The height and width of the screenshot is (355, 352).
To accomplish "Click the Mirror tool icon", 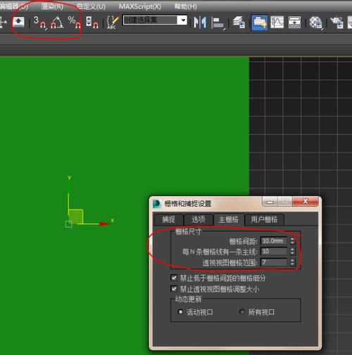I will pyautogui.click(x=200, y=22).
